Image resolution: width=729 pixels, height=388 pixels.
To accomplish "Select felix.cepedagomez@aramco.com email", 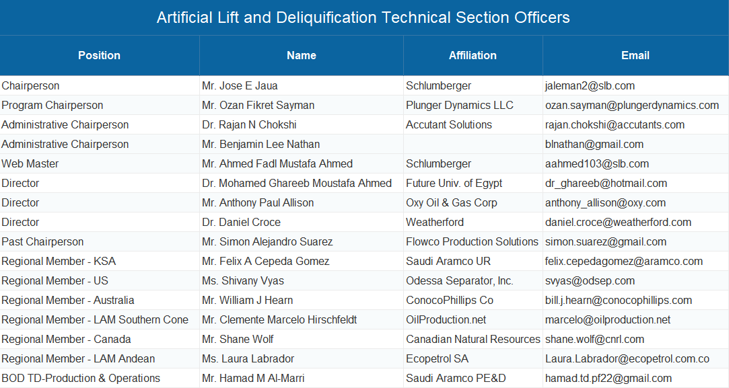I will click(623, 262).
